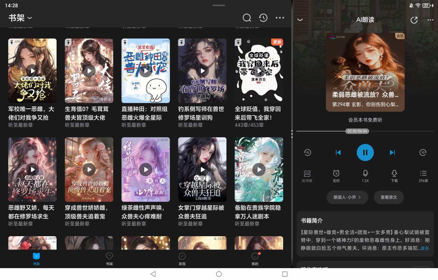Play 穿成兽世娇娇雌 book cover
438x280 pixels.
89,170
